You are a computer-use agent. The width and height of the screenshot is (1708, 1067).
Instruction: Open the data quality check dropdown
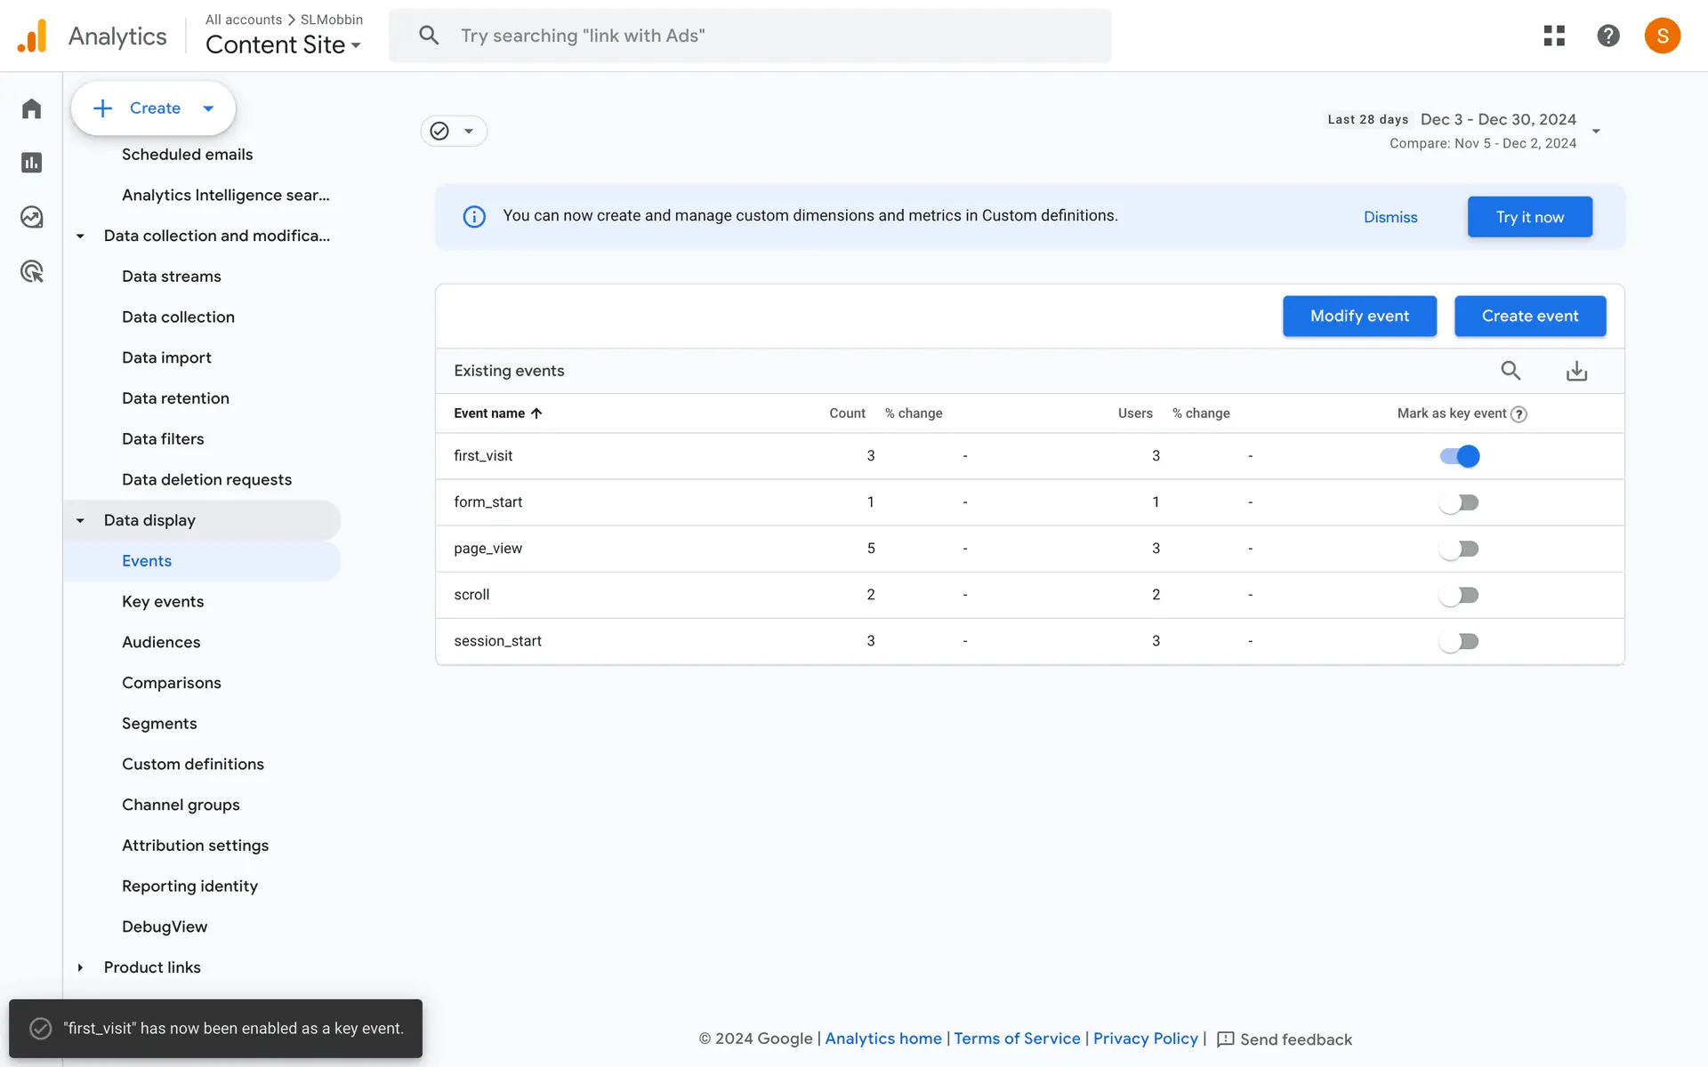tap(454, 132)
